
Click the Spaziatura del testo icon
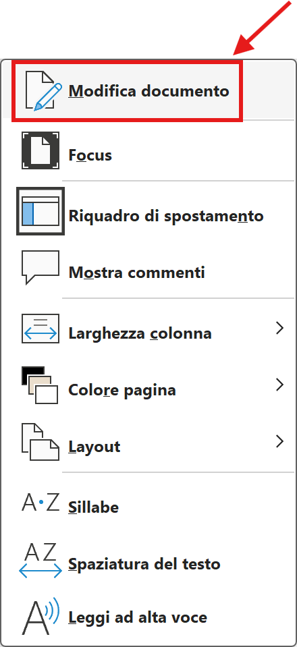[x=40, y=560]
